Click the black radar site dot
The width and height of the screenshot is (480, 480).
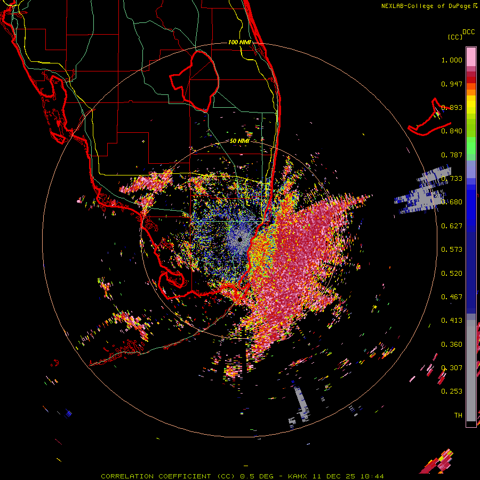click(x=240, y=239)
